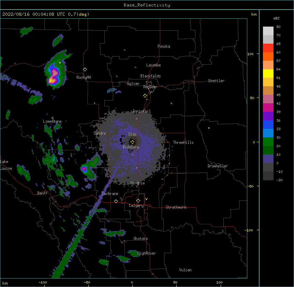Click the yellow diamond marker above RockyMH
294x287 pixels.
click(85, 70)
